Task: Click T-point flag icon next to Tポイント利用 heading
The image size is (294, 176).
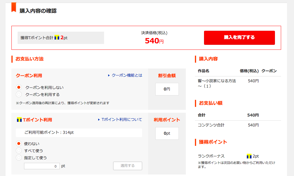Action: point(19,120)
